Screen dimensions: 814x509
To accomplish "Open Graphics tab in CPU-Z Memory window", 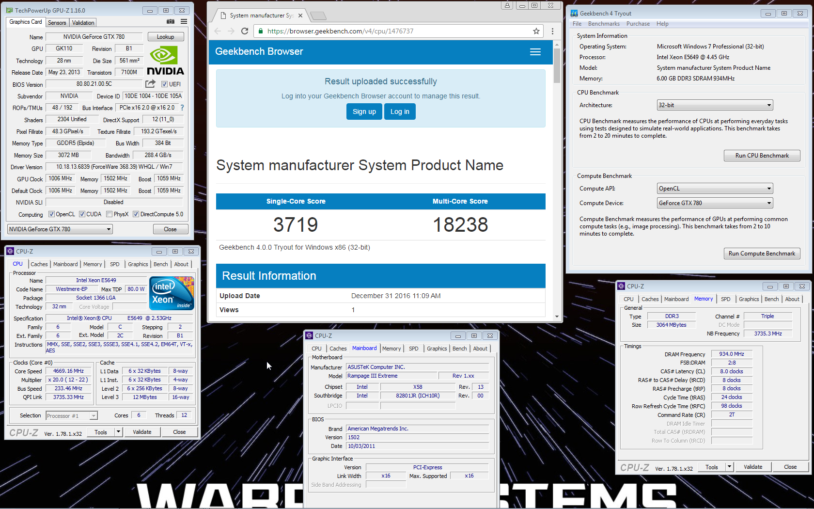I will tap(749, 299).
